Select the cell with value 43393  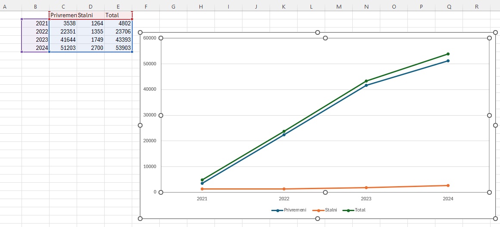coord(118,40)
